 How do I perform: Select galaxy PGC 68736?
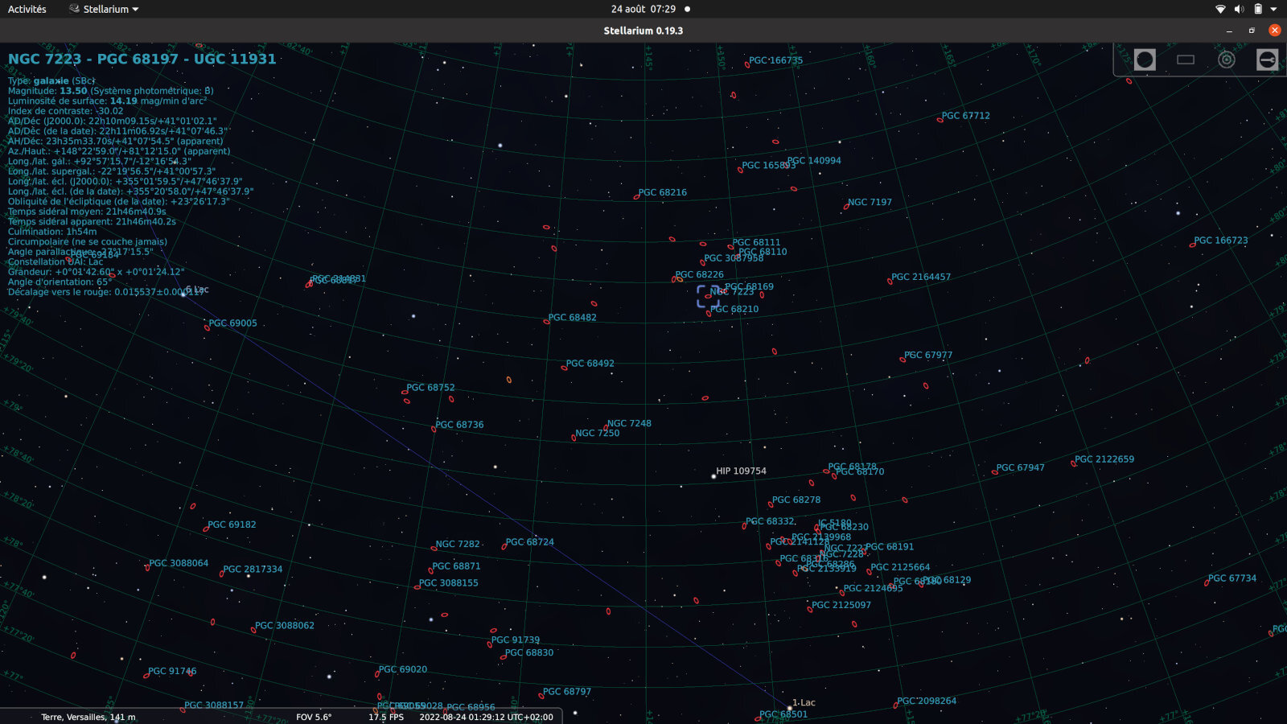[x=459, y=425]
